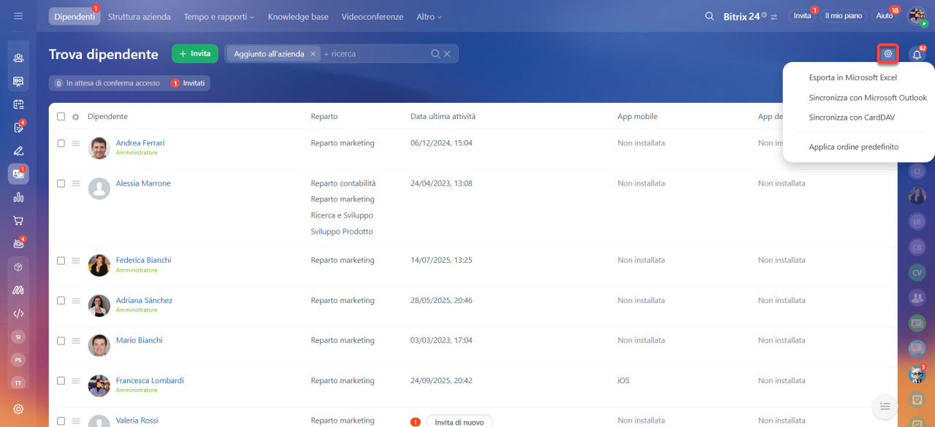The height and width of the screenshot is (427, 935).
Task: Expand the 'Tempo e rapporti' dropdown
Action: coord(219,16)
